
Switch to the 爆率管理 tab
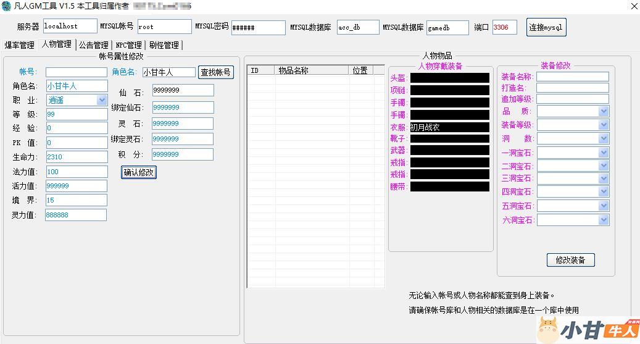pyautogui.click(x=20, y=45)
